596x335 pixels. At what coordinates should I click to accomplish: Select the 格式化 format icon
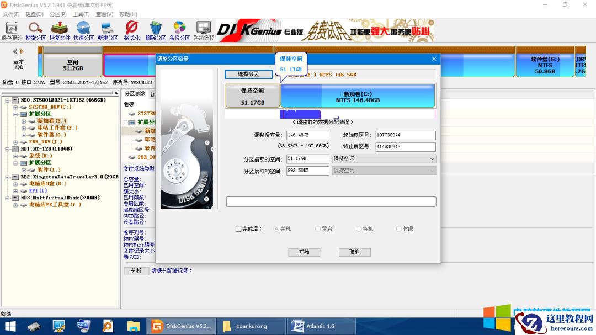click(131, 30)
